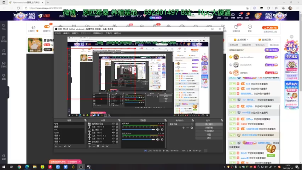Adjust the Mic/Aux volume slider
This screenshot has width=302, height=170.
tap(138, 139)
